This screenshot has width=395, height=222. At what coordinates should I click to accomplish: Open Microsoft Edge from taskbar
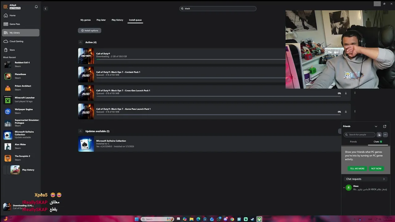(x=198, y=219)
